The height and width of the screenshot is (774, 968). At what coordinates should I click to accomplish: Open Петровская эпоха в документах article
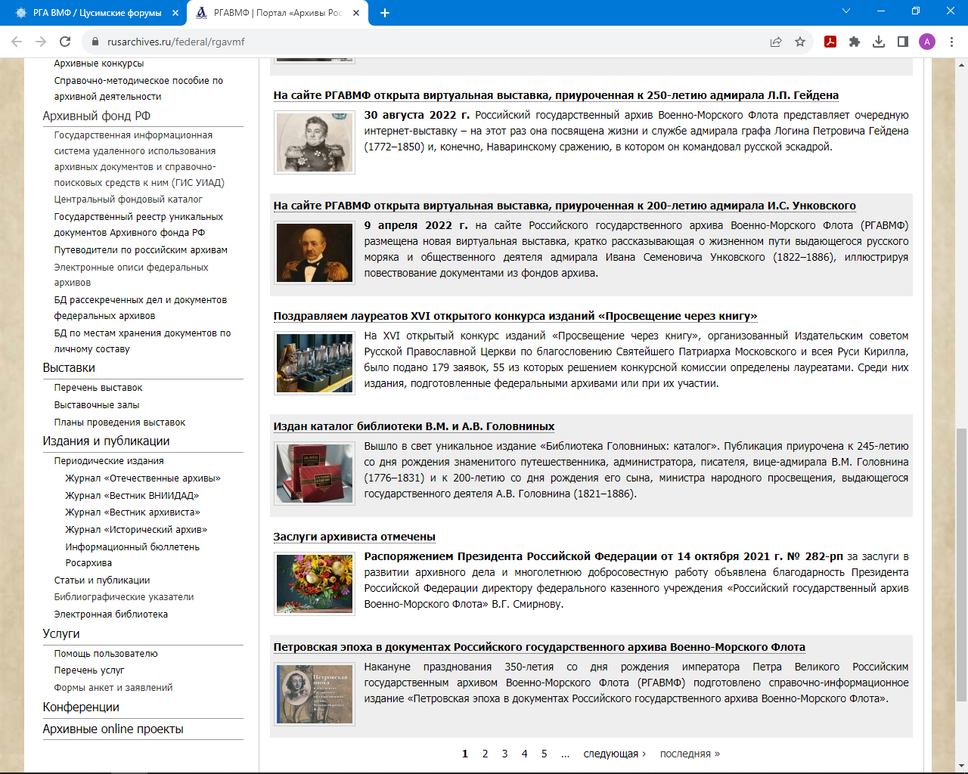pos(539,647)
